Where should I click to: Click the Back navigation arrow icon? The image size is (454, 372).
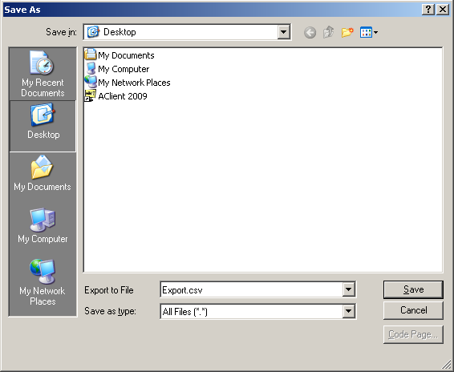pos(310,32)
